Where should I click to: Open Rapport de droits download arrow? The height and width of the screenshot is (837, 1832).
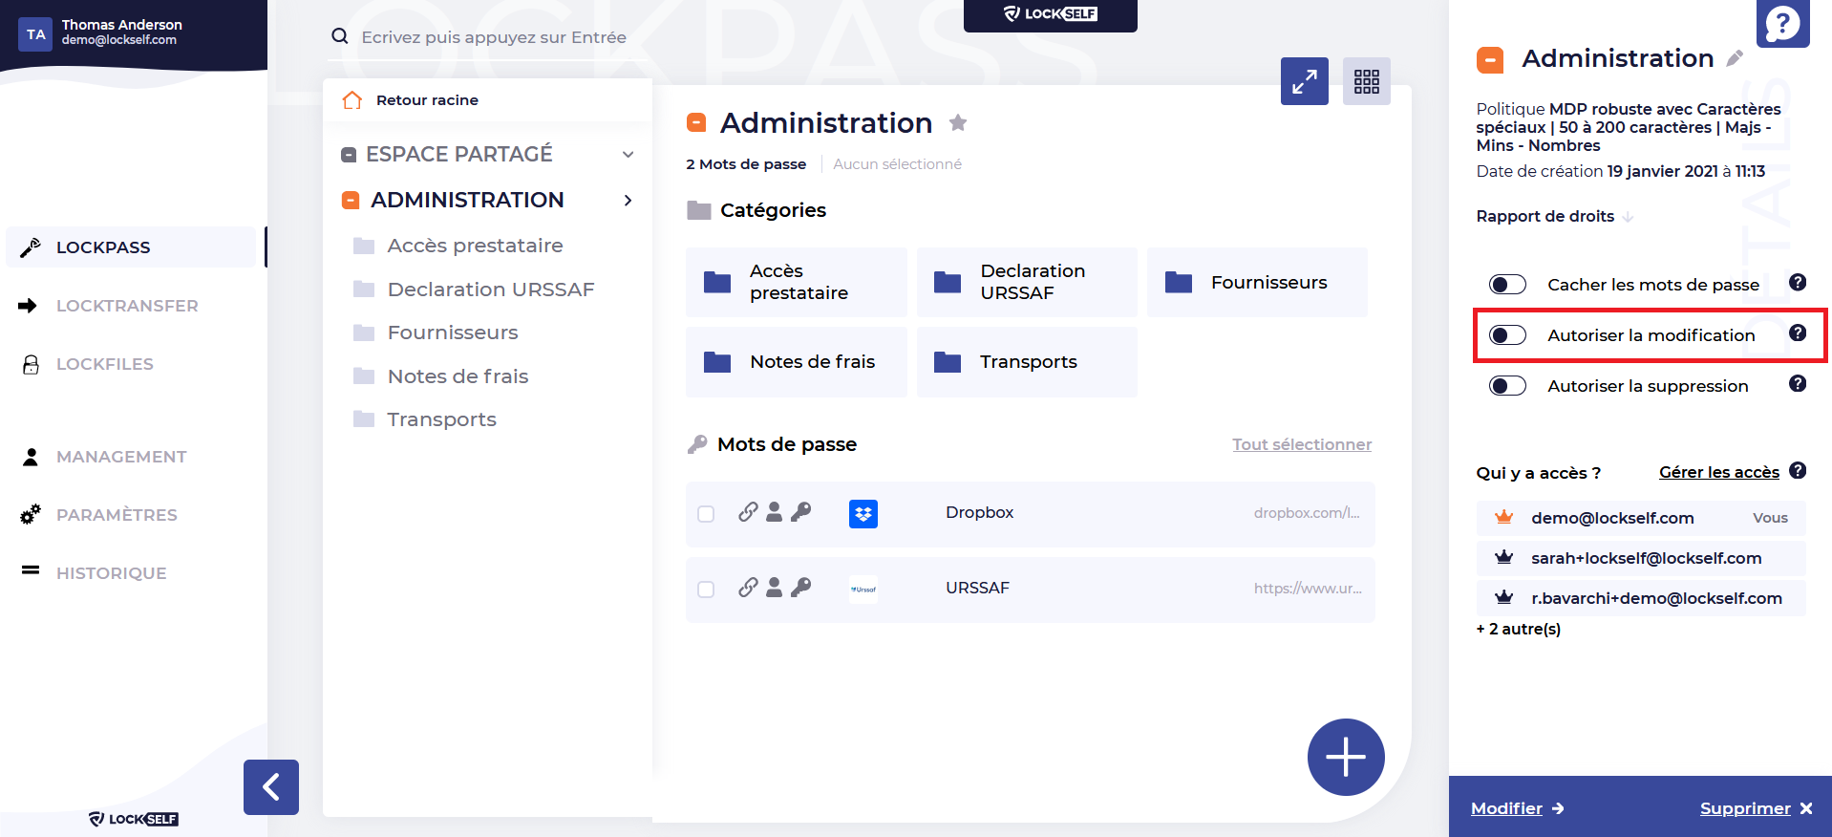point(1628,217)
